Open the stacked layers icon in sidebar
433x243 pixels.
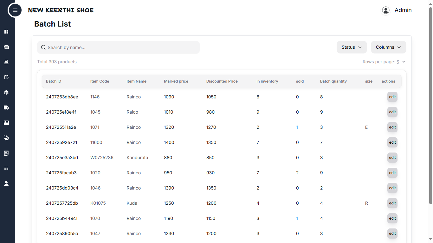coord(6,92)
